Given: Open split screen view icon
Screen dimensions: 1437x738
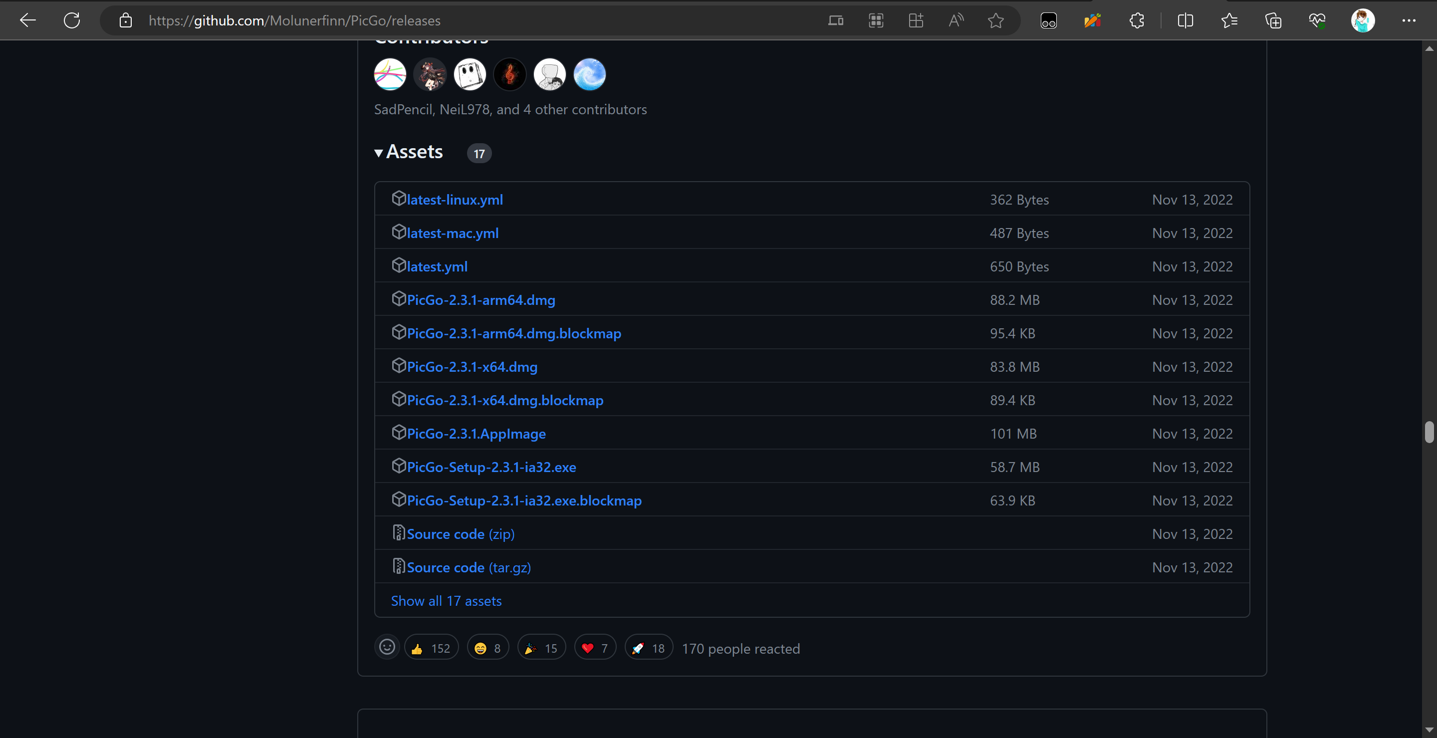Looking at the screenshot, I should coord(1185,20).
